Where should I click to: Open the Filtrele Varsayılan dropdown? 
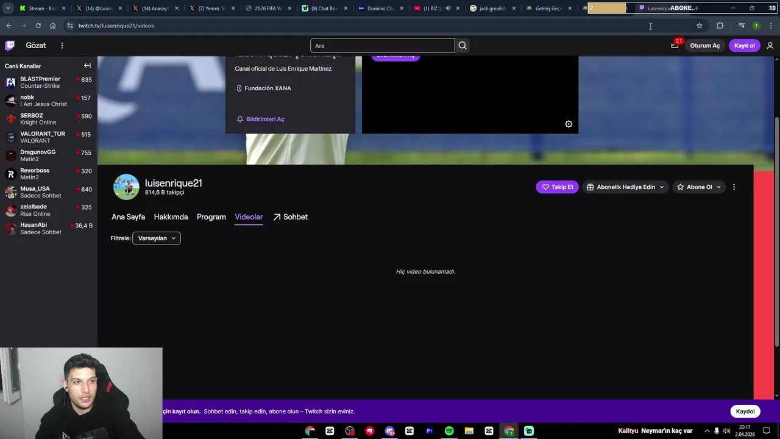pyautogui.click(x=157, y=238)
